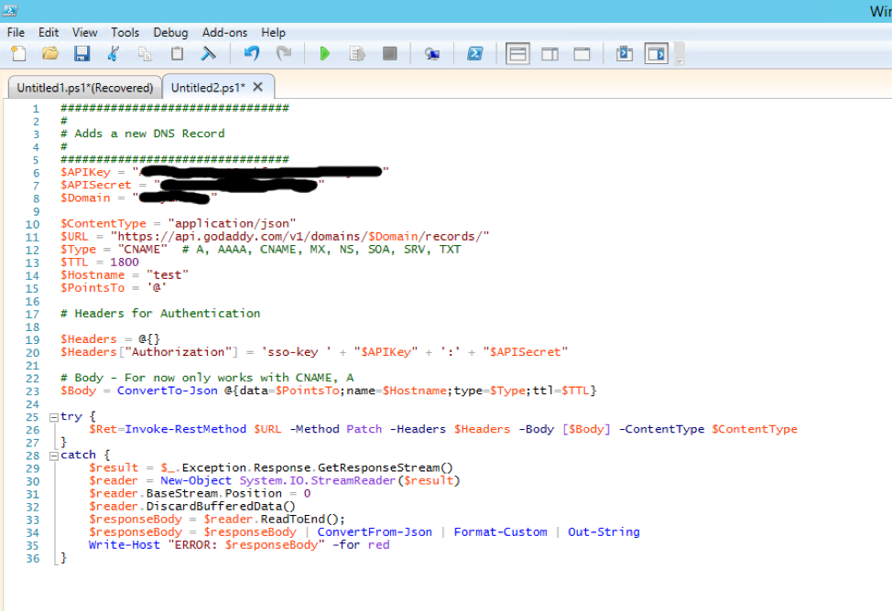Click DiscardBufferedData() on line 32
Viewport: 892px width, 611px height.
221,507
